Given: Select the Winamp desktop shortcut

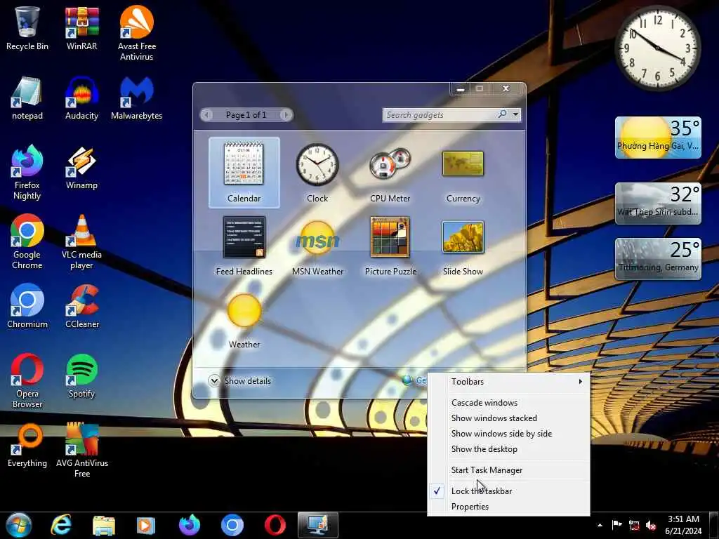Looking at the screenshot, I should coord(81,167).
